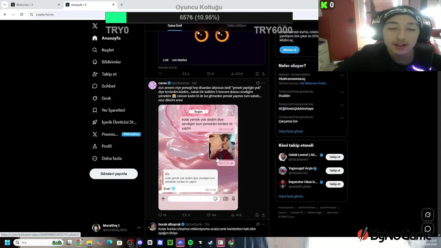Click the Grok icon on burak albayrak's post
This screenshot has width=441, height=248.
click(258, 224)
